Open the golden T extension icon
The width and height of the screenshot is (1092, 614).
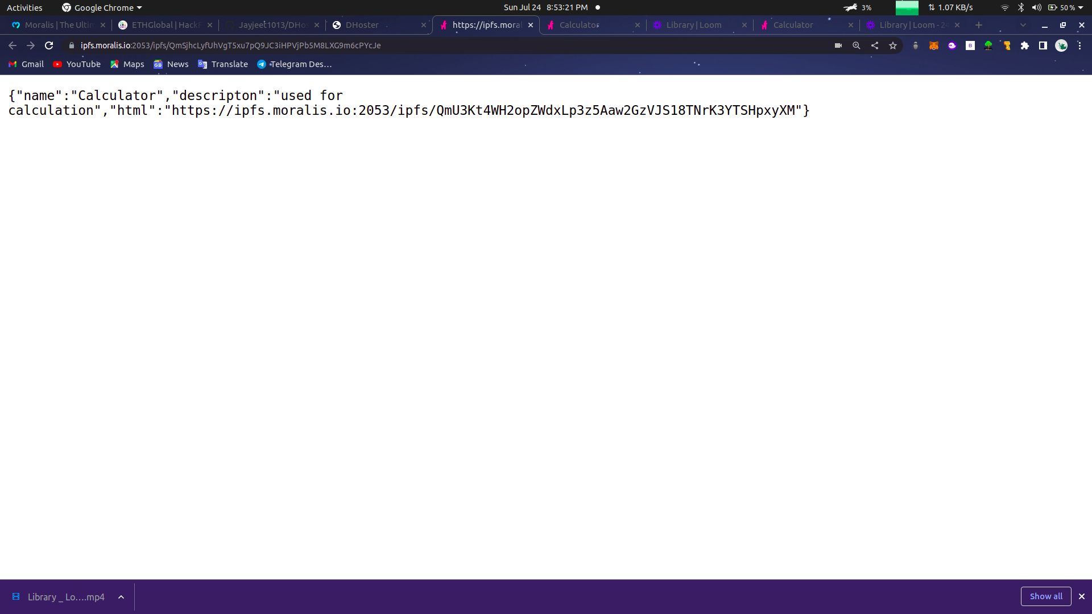1007,45
